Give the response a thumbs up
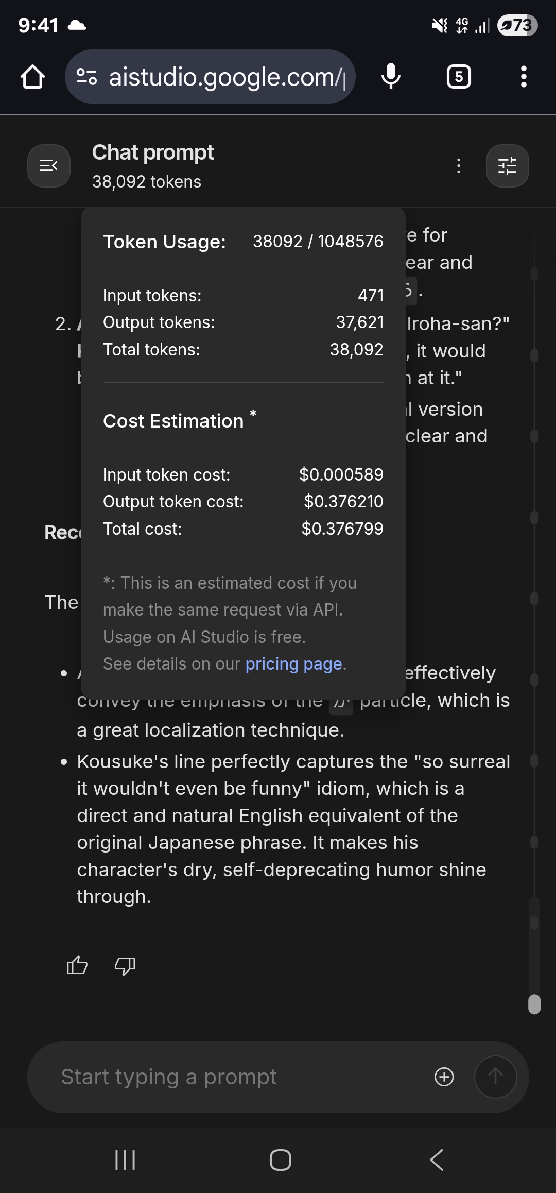 77,965
